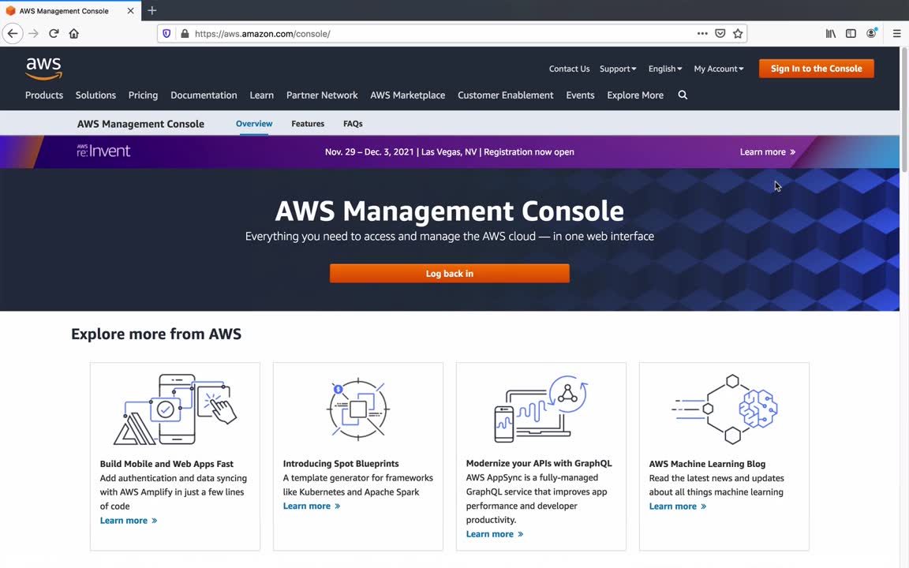Screen dimensions: 909x568
Task: Open the Library icon in the toolbar
Action: [831, 34]
